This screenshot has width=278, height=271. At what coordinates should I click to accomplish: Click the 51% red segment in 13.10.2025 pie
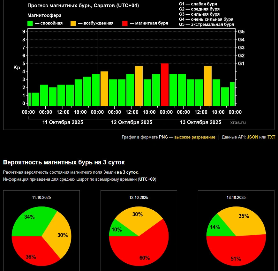point(236,252)
